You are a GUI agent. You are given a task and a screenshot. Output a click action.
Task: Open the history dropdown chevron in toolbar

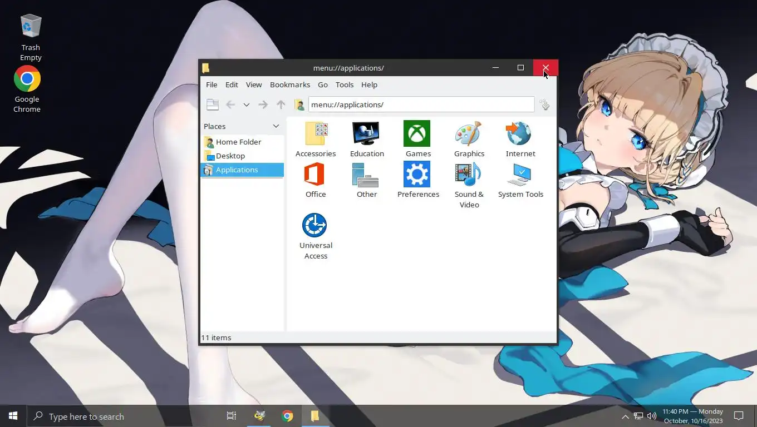click(x=246, y=105)
